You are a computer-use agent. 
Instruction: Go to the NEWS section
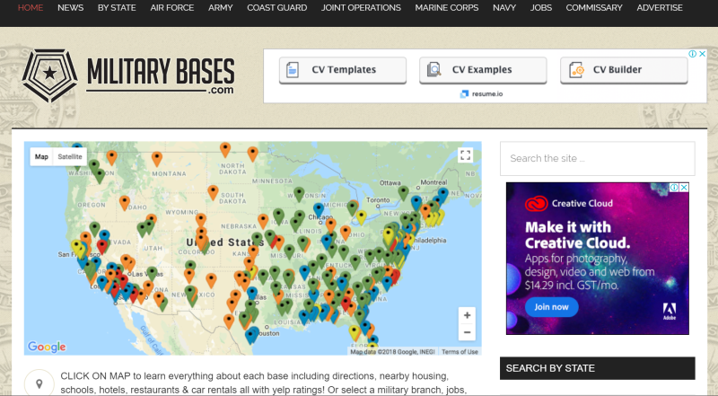[x=71, y=8]
